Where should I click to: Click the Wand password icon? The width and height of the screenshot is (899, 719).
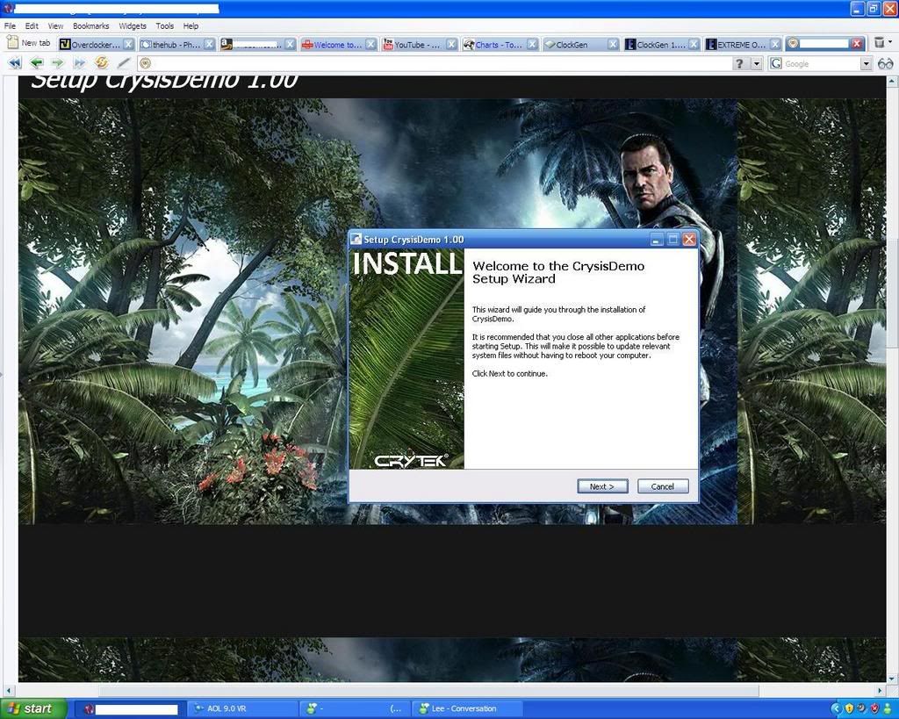click(x=123, y=63)
